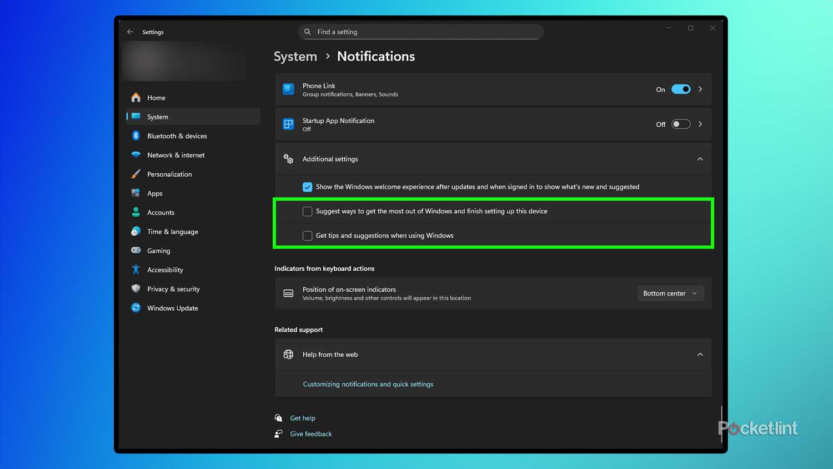Click the Phone Link app icon
Image resolution: width=833 pixels, height=469 pixels.
click(288, 89)
